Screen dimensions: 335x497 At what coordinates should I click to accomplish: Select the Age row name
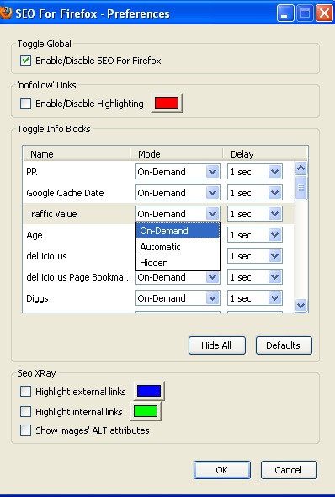point(35,235)
